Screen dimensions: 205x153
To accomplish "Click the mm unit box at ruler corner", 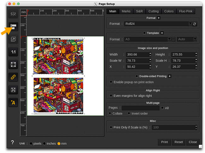I will [24, 12].
